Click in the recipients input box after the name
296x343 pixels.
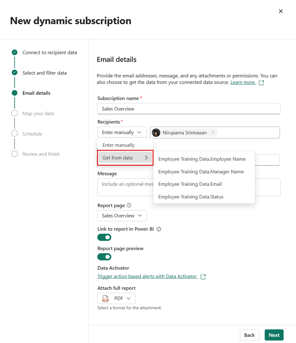click(x=248, y=133)
